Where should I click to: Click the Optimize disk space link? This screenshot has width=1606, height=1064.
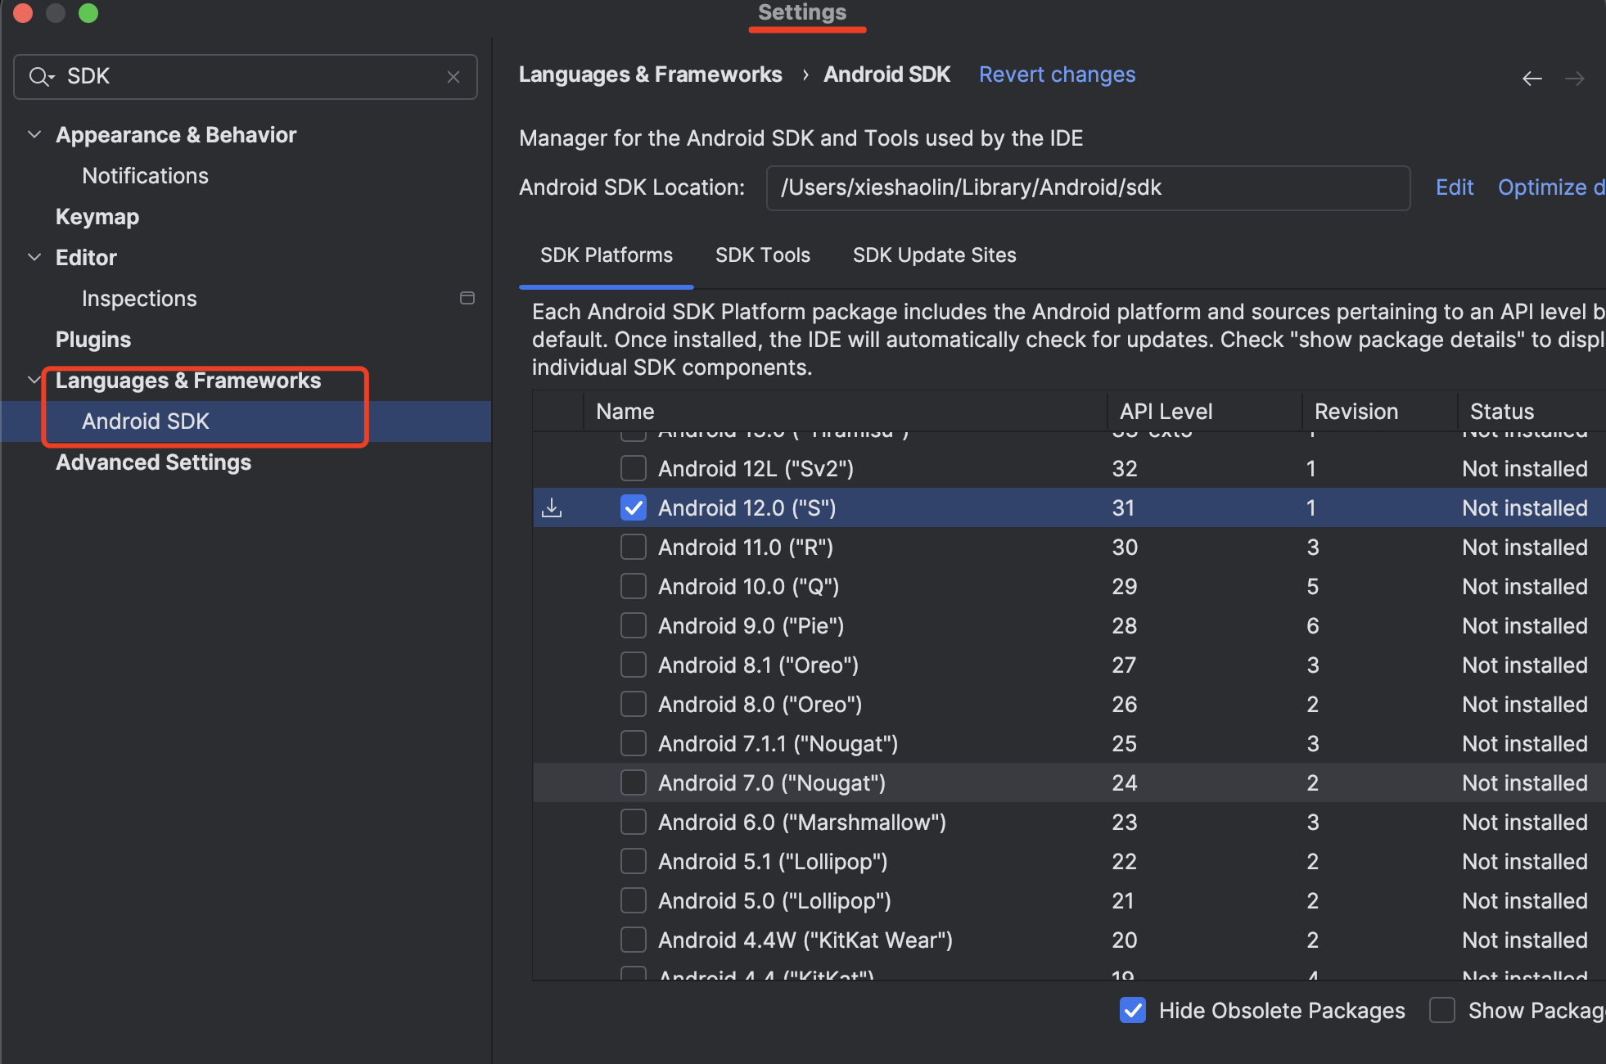(x=1551, y=187)
